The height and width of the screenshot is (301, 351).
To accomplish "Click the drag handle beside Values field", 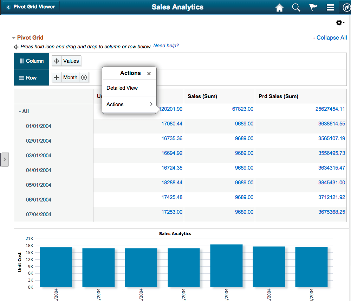I will (56, 61).
